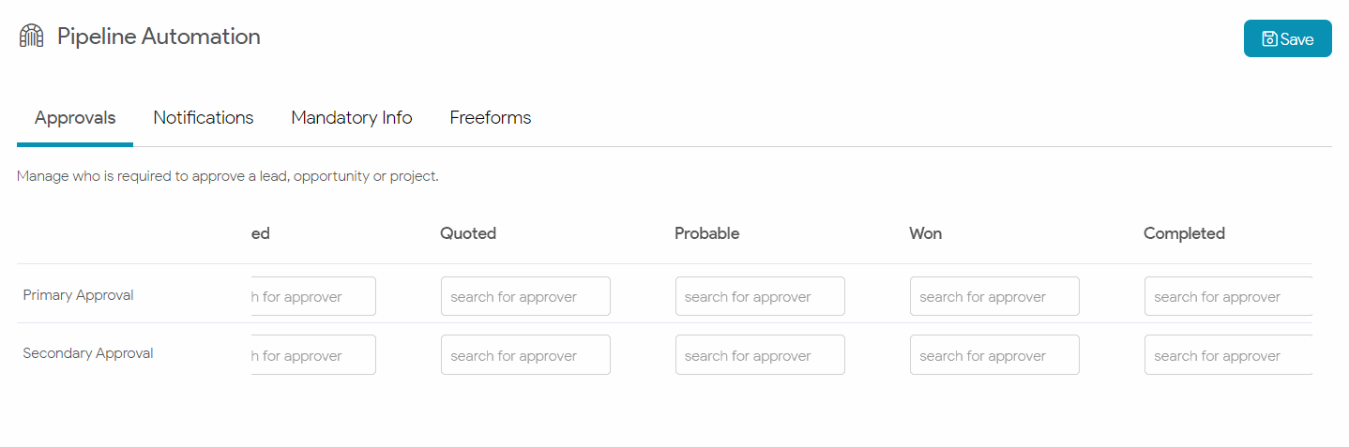Switch to the Notifications tab
1349x447 pixels.
204,118
